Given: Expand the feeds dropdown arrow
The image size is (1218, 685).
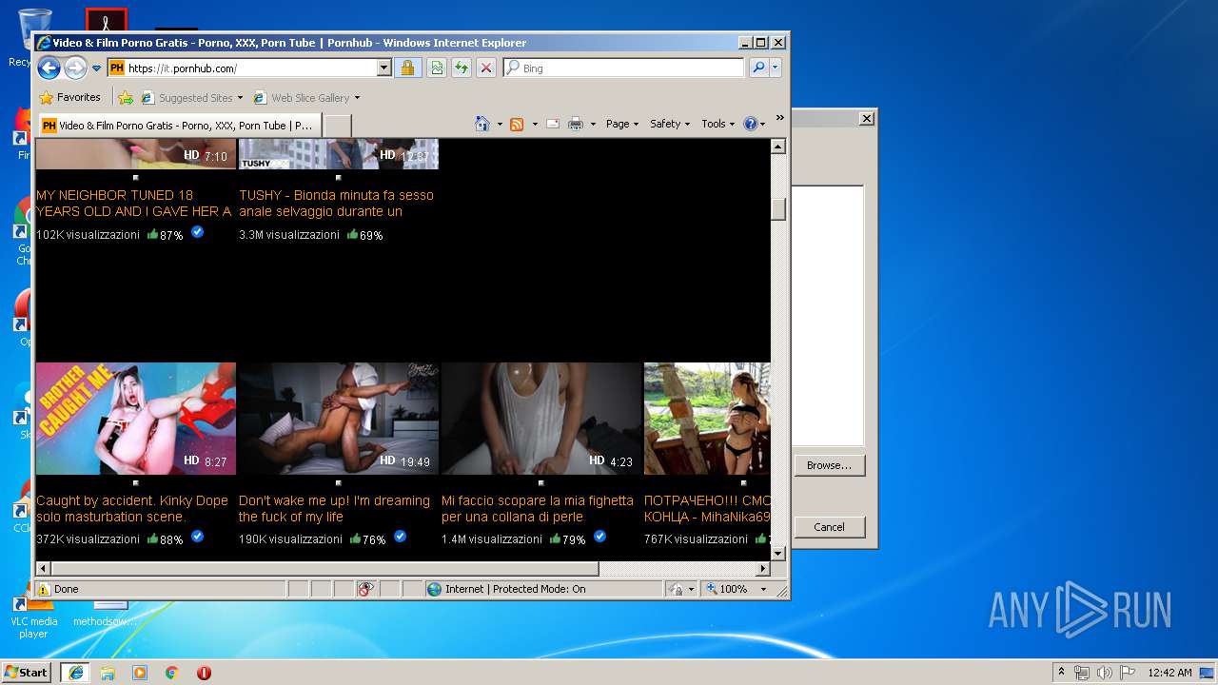Looking at the screenshot, I should [x=535, y=125].
